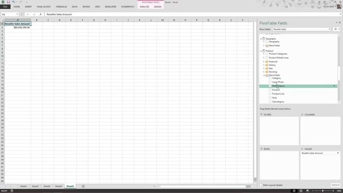This screenshot has height=193, width=343.
Task: Click the field list vertical scrollbar thumb
Action: (x=339, y=73)
